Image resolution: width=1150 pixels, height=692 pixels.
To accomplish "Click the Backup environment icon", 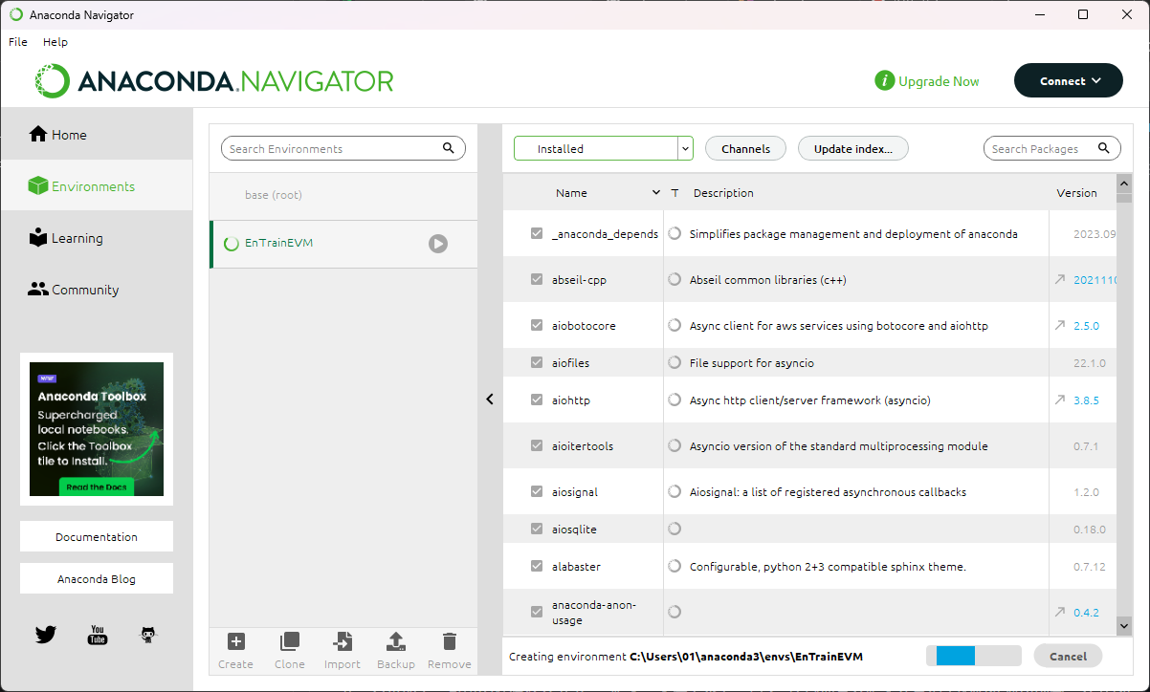I will coord(396,642).
